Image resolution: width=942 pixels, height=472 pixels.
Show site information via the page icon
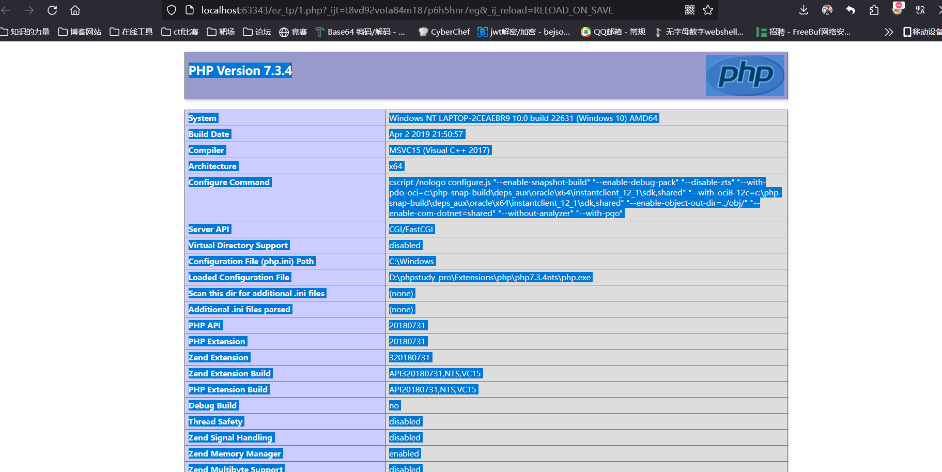(x=189, y=10)
